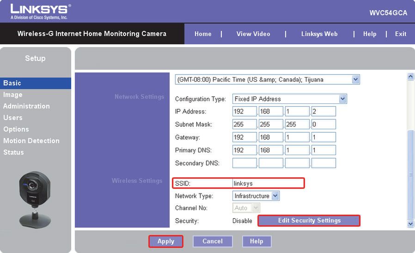The height and width of the screenshot is (253, 415).
Task: Click the last Gateway octet field
Action: [x=323, y=137]
